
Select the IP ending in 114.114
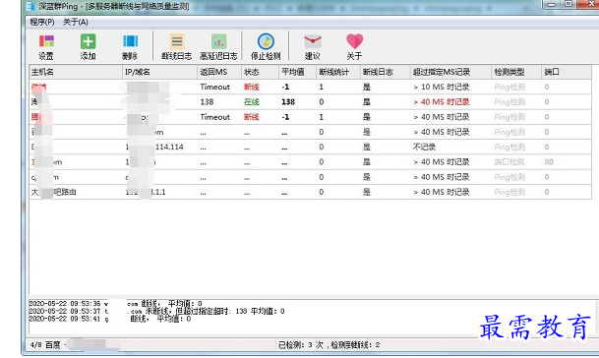(x=154, y=148)
